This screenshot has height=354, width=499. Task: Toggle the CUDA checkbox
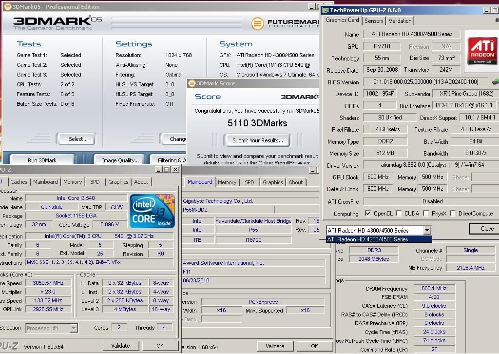399,213
